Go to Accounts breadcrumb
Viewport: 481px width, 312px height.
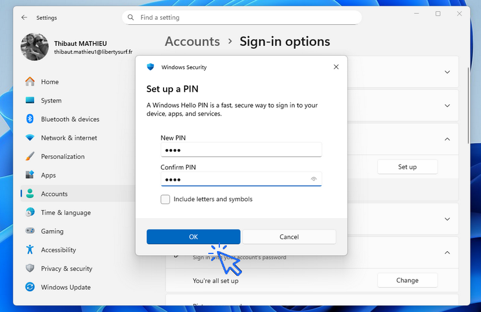pyautogui.click(x=192, y=41)
